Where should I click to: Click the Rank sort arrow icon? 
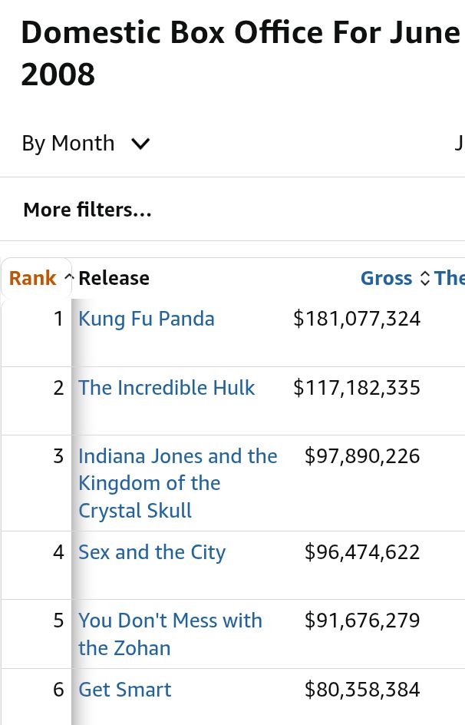coord(69,278)
